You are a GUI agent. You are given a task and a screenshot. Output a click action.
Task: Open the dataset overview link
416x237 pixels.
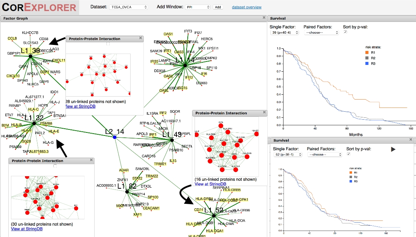coord(246,7)
